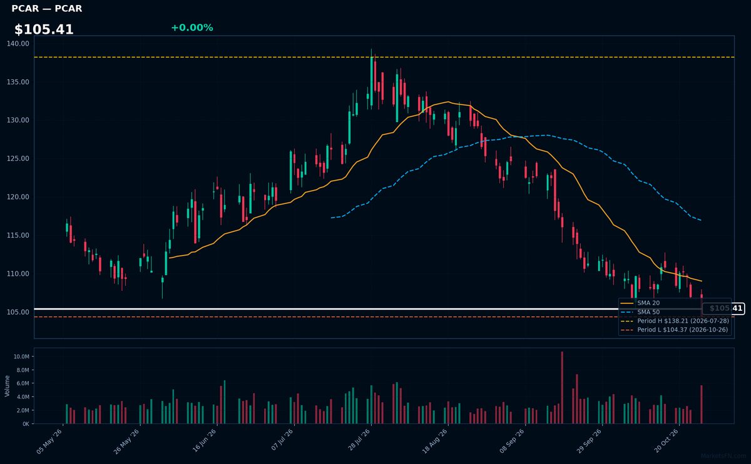Screen dimensions: 751x464
Task: Click the 8.0M volume axis label
Action: (23, 370)
